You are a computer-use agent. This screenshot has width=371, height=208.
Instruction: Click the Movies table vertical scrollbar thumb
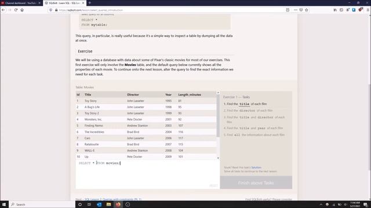point(218,116)
